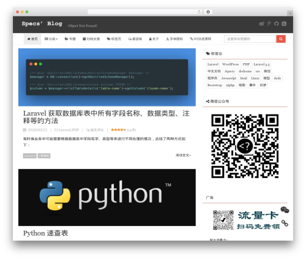Select the Laravel tag in tag cloud
306x259 pixels.
pyautogui.click(x=213, y=64)
